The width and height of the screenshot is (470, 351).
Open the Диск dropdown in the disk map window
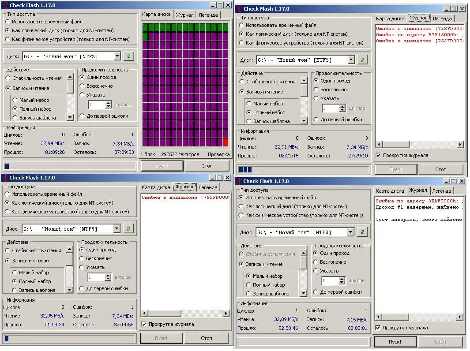[117, 56]
